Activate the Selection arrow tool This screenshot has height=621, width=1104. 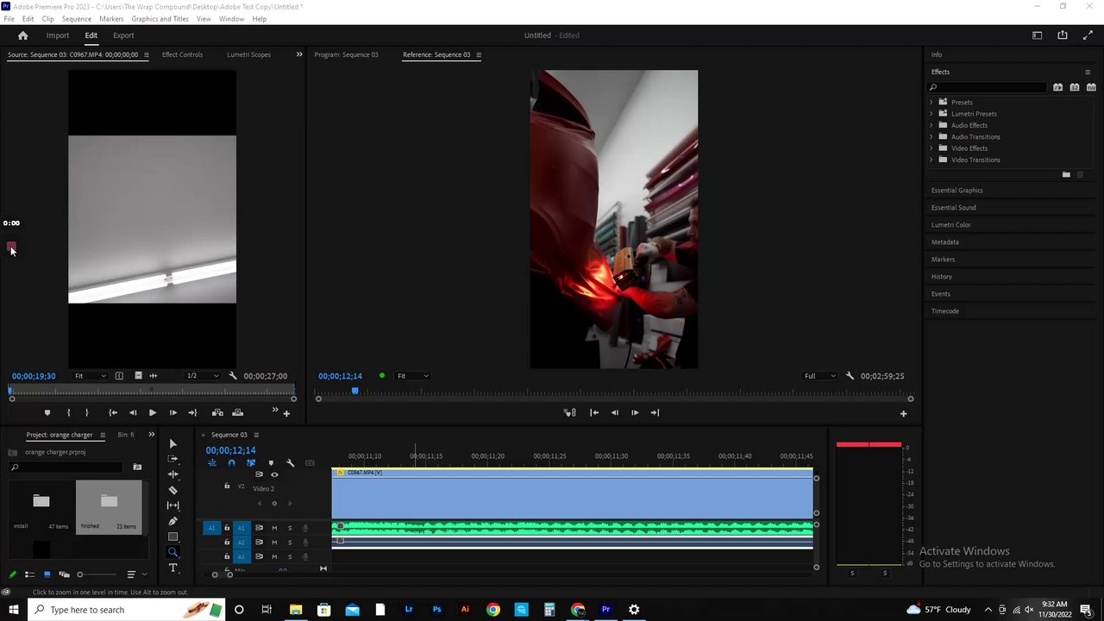172,443
